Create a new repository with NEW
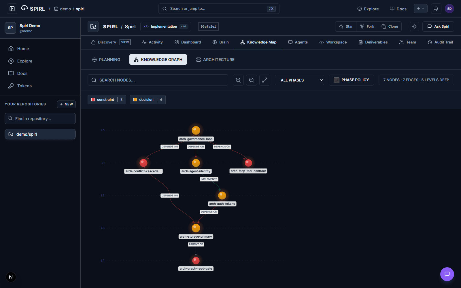 point(66,104)
